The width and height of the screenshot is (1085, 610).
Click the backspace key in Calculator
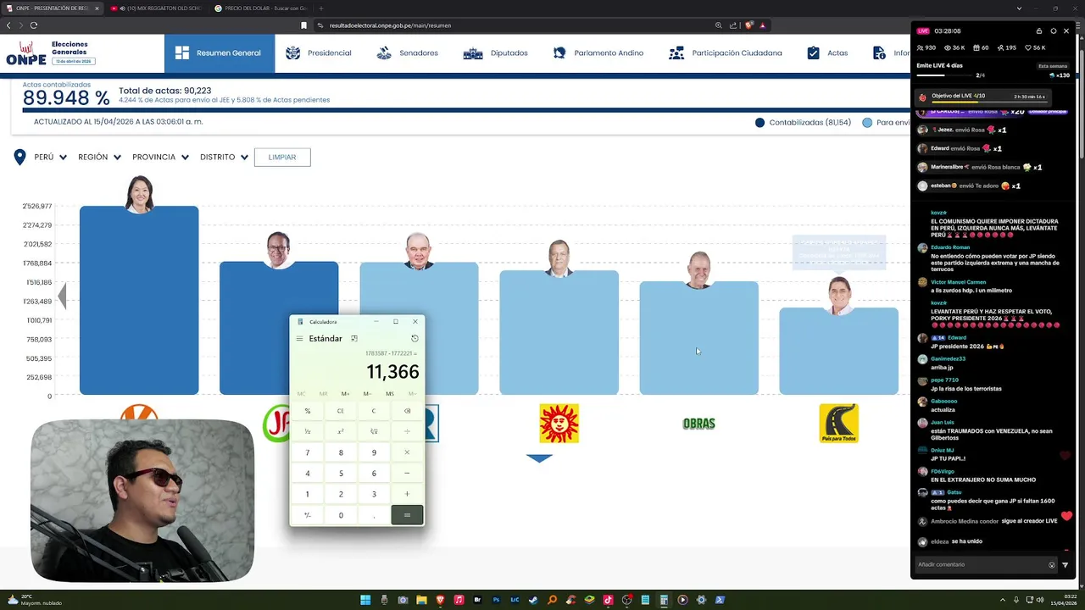pos(407,411)
